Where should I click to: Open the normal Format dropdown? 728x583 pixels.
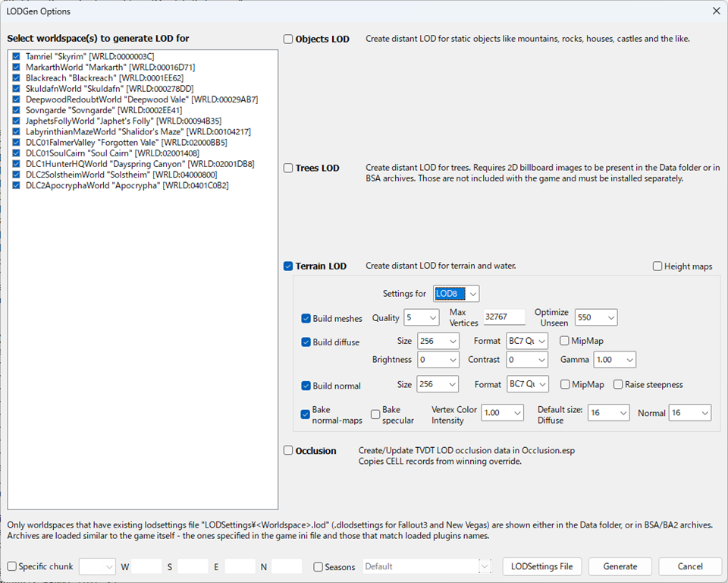click(x=528, y=384)
